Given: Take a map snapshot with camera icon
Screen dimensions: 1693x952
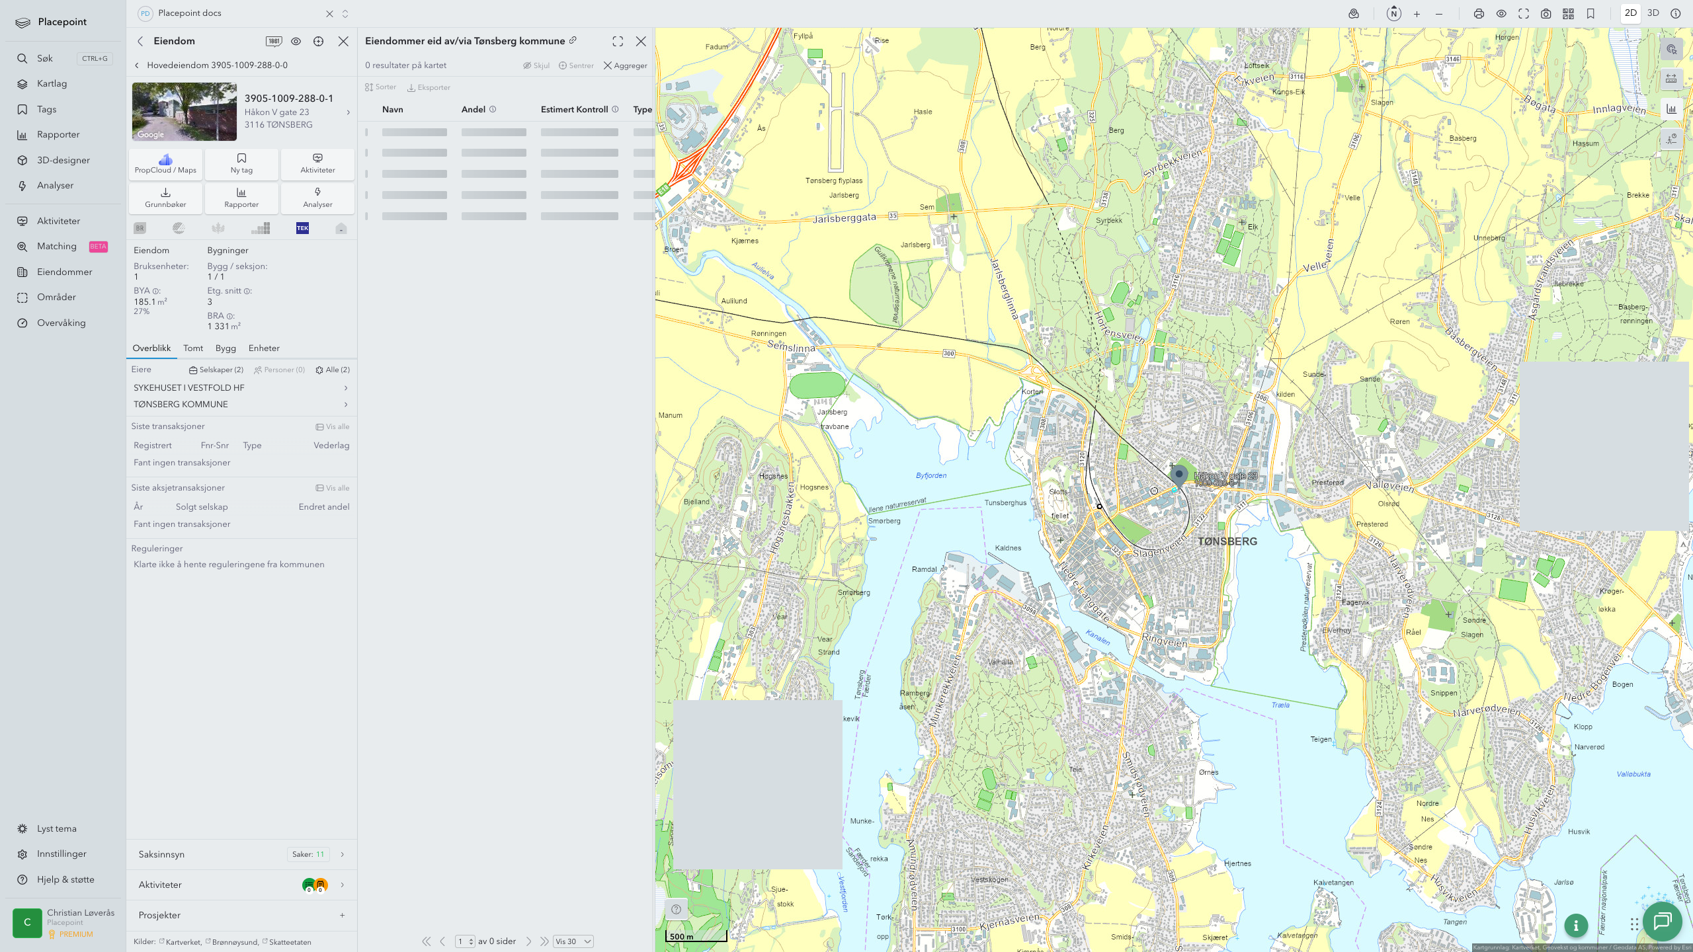Looking at the screenshot, I should coord(1546,14).
